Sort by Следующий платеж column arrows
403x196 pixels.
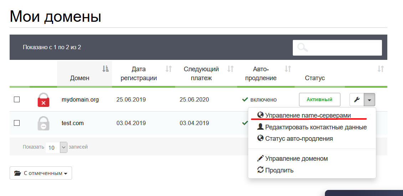coord(230,68)
